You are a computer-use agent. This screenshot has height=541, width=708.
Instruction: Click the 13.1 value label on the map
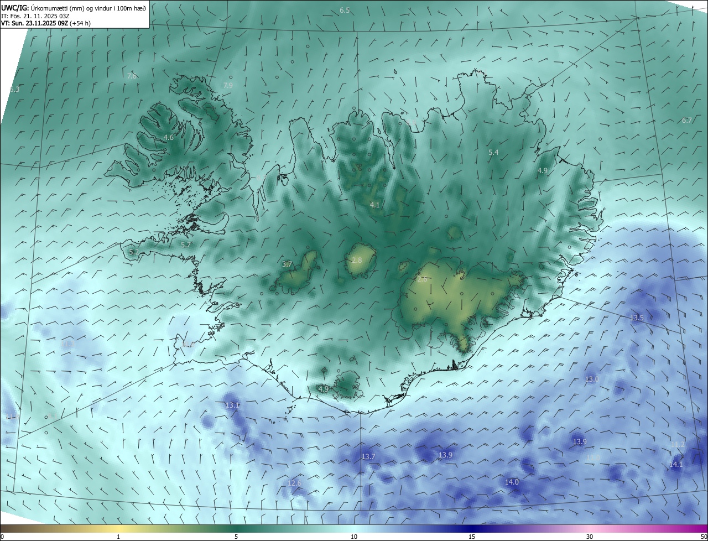coord(233,405)
